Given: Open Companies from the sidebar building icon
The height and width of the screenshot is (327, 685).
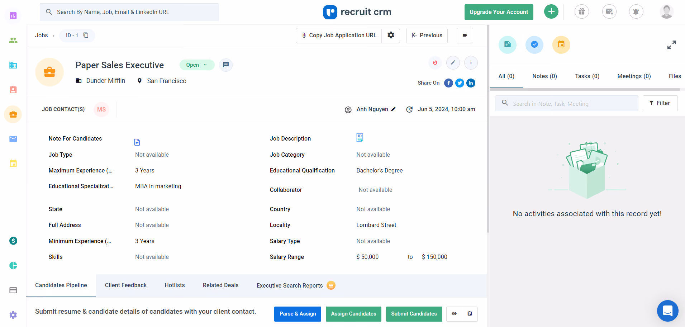Looking at the screenshot, I should click(13, 65).
